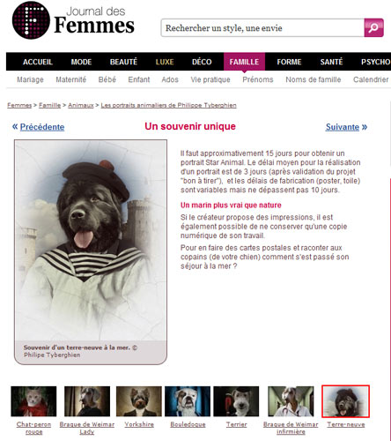Go to previous via left double-chevron

[15, 127]
